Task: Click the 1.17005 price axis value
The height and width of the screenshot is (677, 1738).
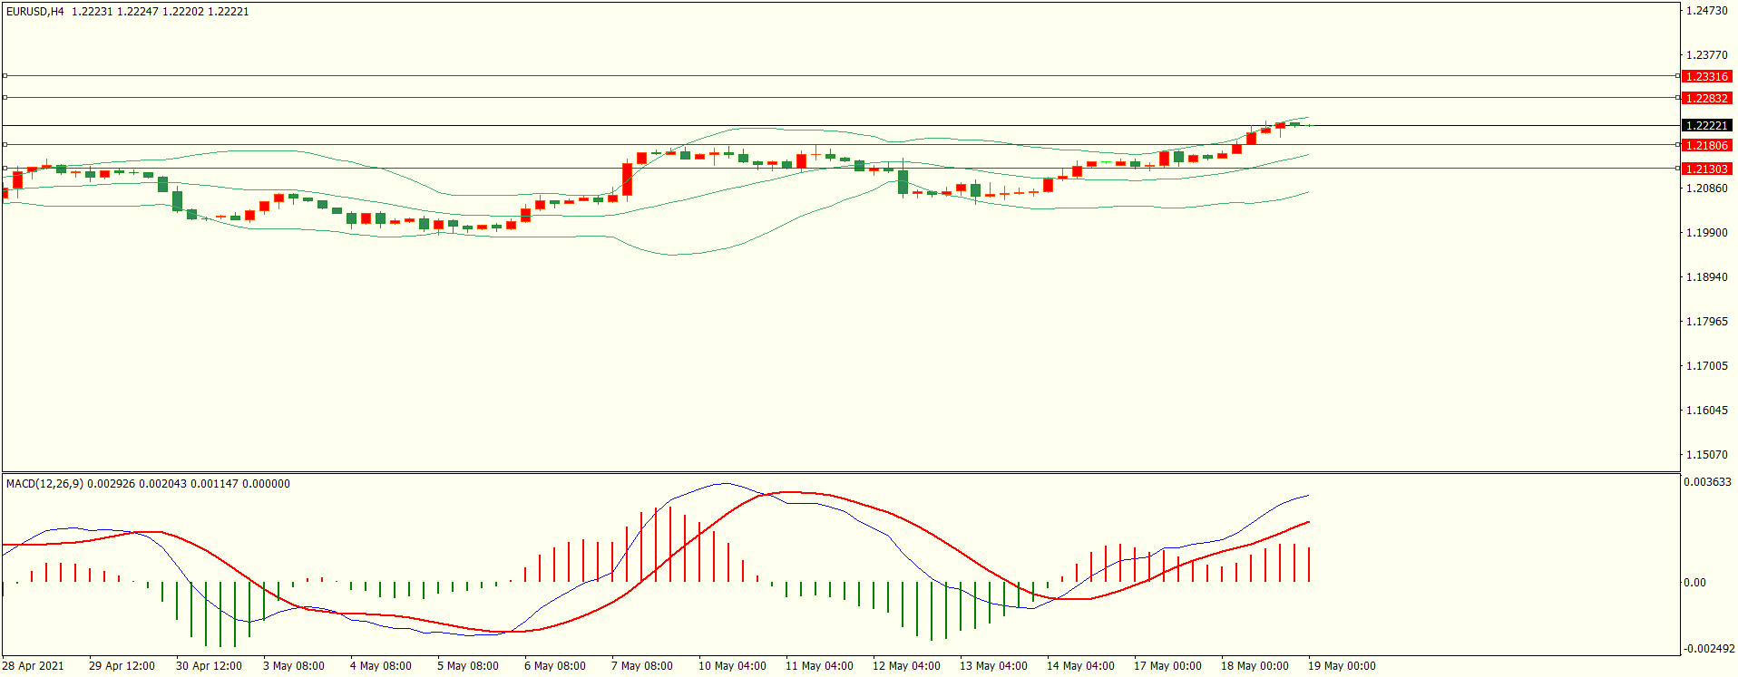Action: [1706, 366]
